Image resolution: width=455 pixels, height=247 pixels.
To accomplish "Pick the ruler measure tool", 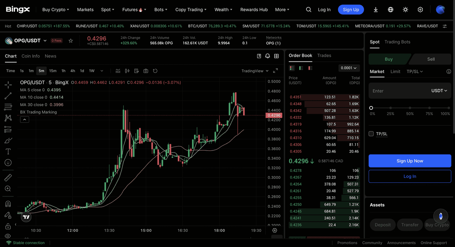I will pyautogui.click(x=8, y=177).
